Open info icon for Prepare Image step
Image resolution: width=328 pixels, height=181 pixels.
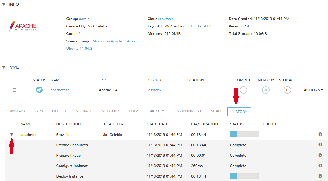coord(320,155)
